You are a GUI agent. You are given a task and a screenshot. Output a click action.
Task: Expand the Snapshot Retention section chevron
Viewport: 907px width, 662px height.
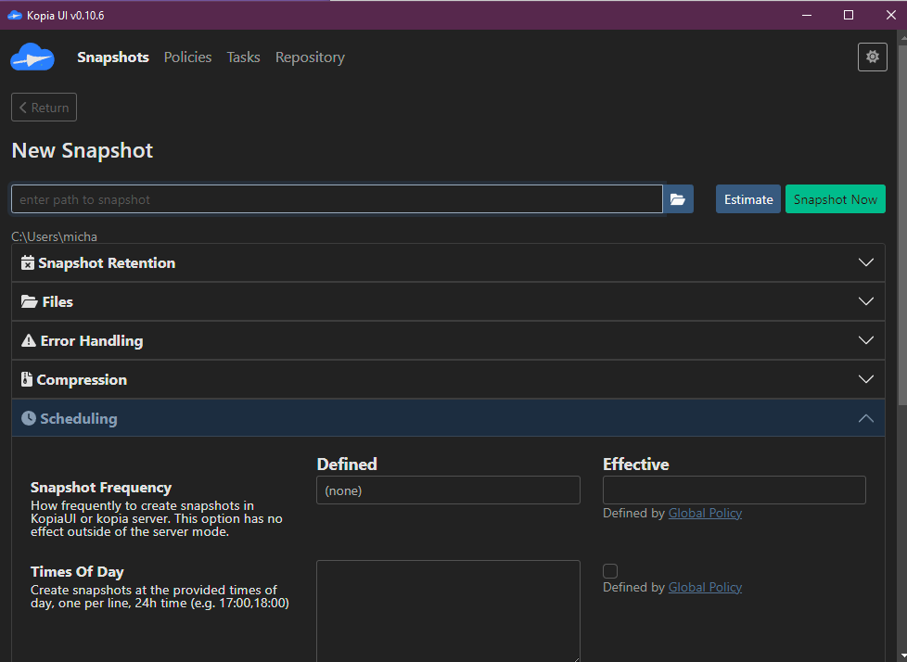pyautogui.click(x=865, y=263)
